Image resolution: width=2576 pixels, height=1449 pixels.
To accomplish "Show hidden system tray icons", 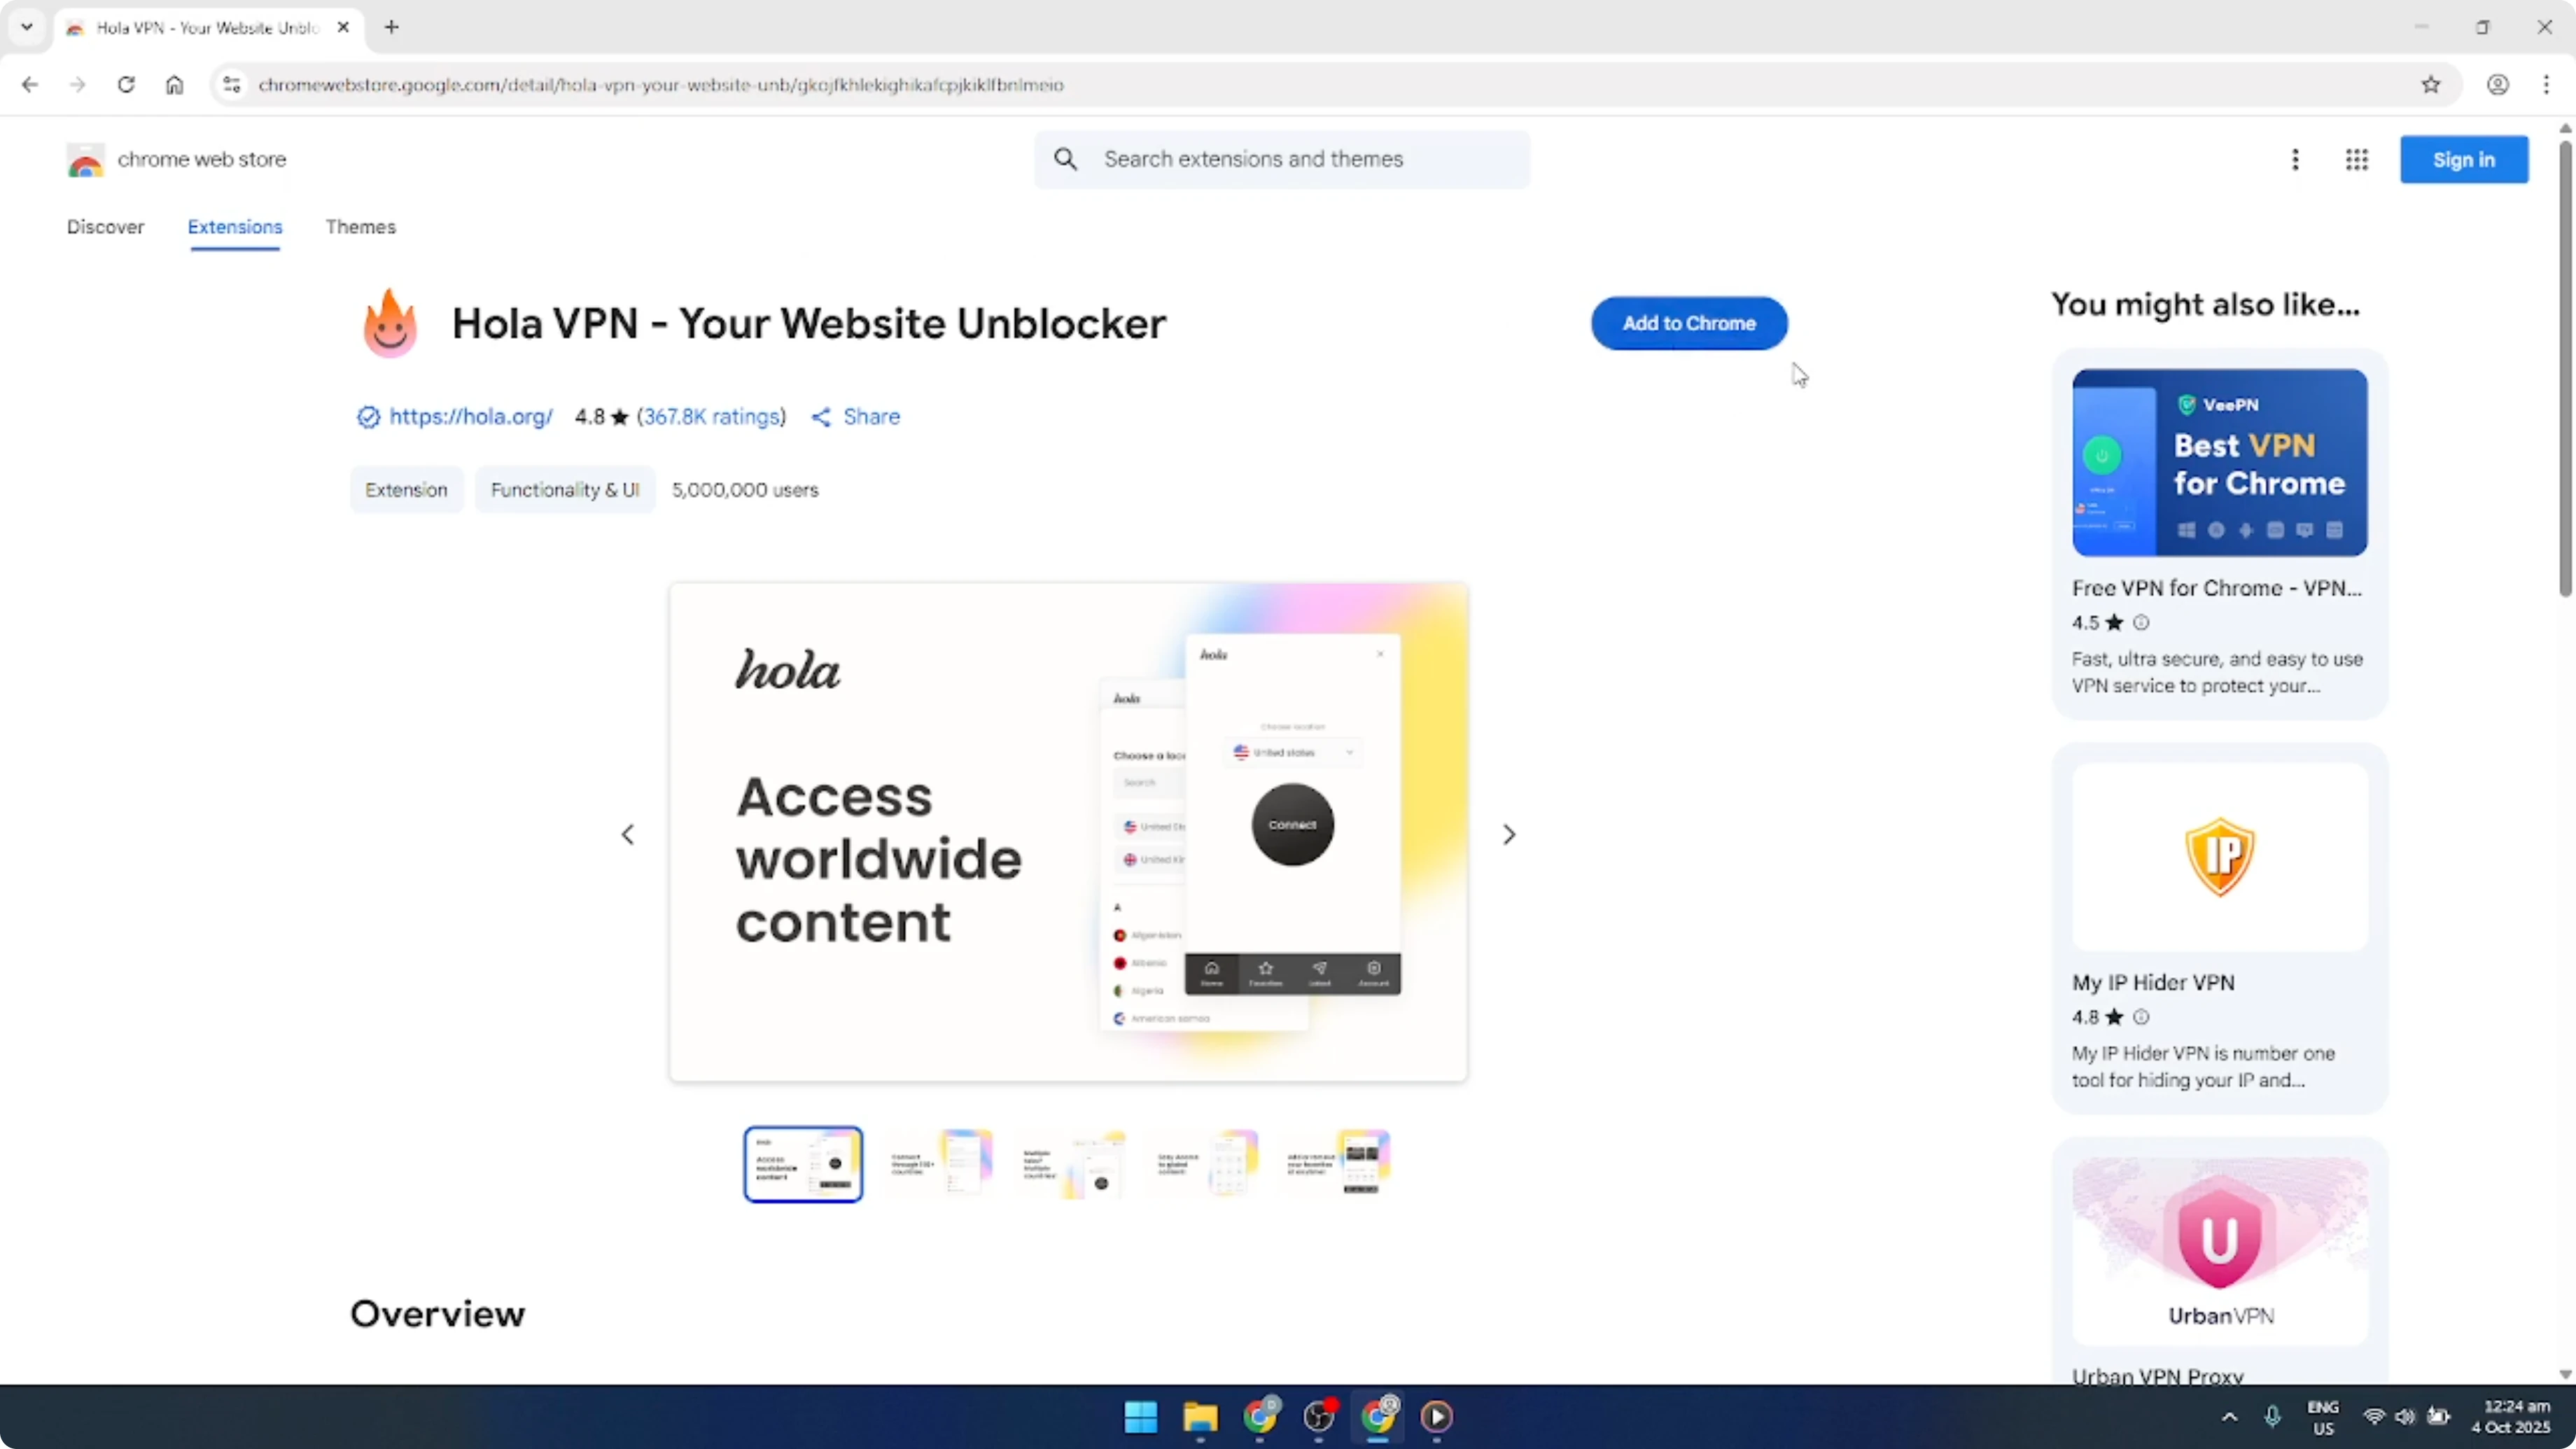I will 2229,1416.
